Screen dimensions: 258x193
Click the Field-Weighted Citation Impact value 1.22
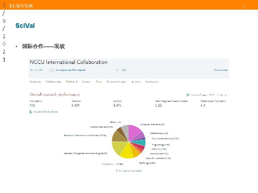(x=158, y=105)
